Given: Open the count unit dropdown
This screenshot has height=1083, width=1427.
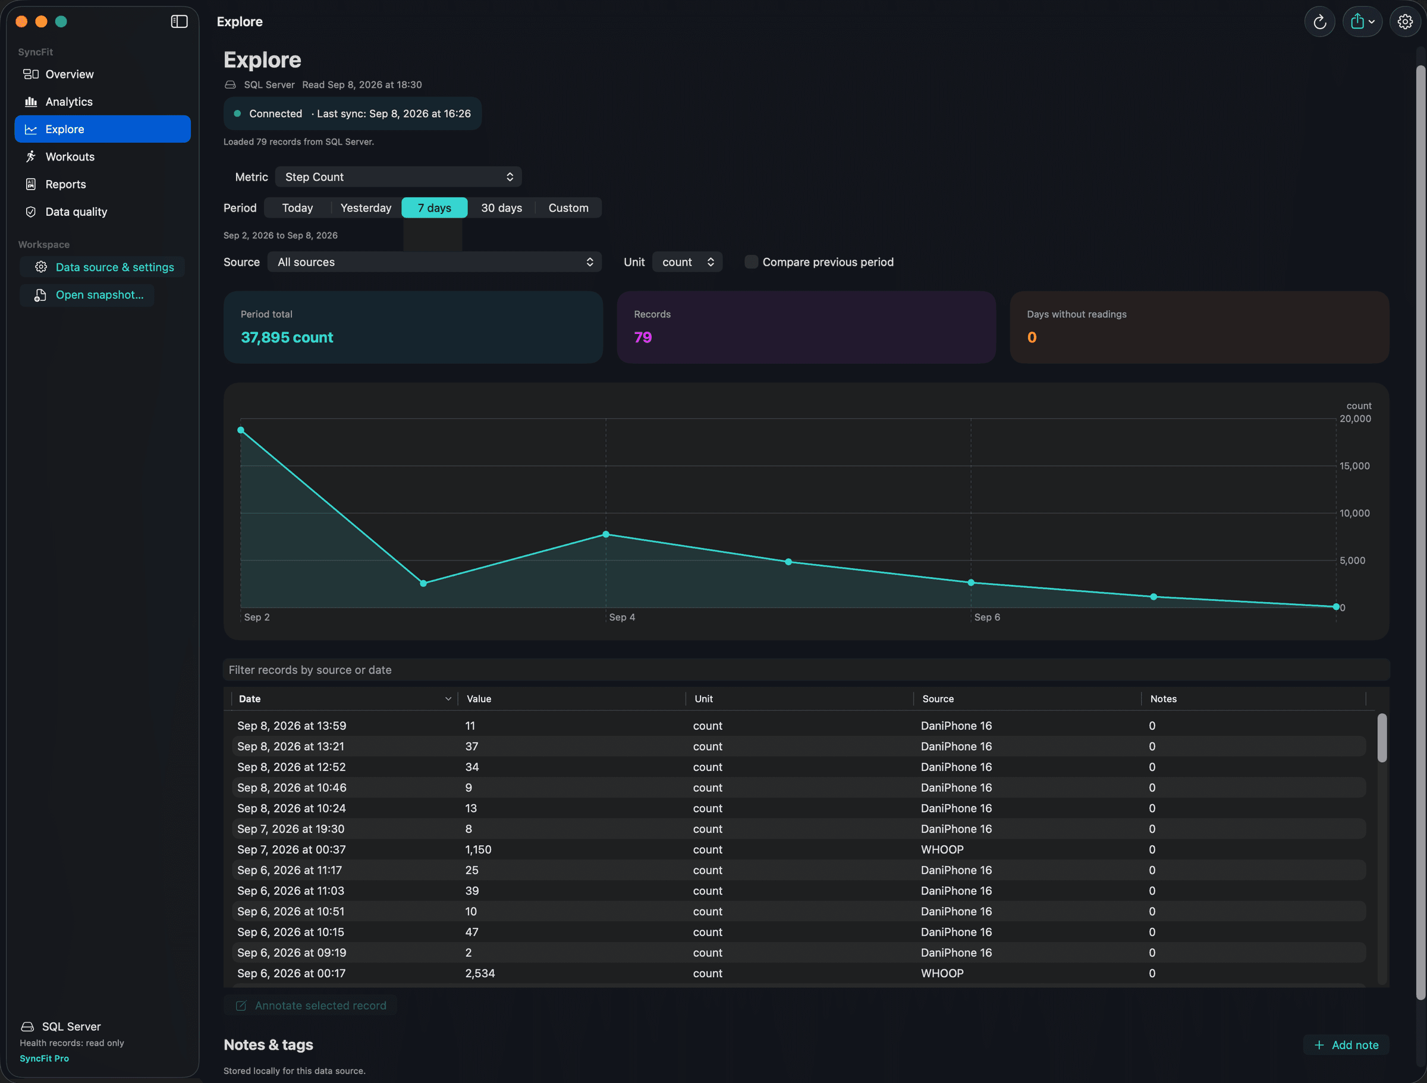Looking at the screenshot, I should (x=687, y=262).
